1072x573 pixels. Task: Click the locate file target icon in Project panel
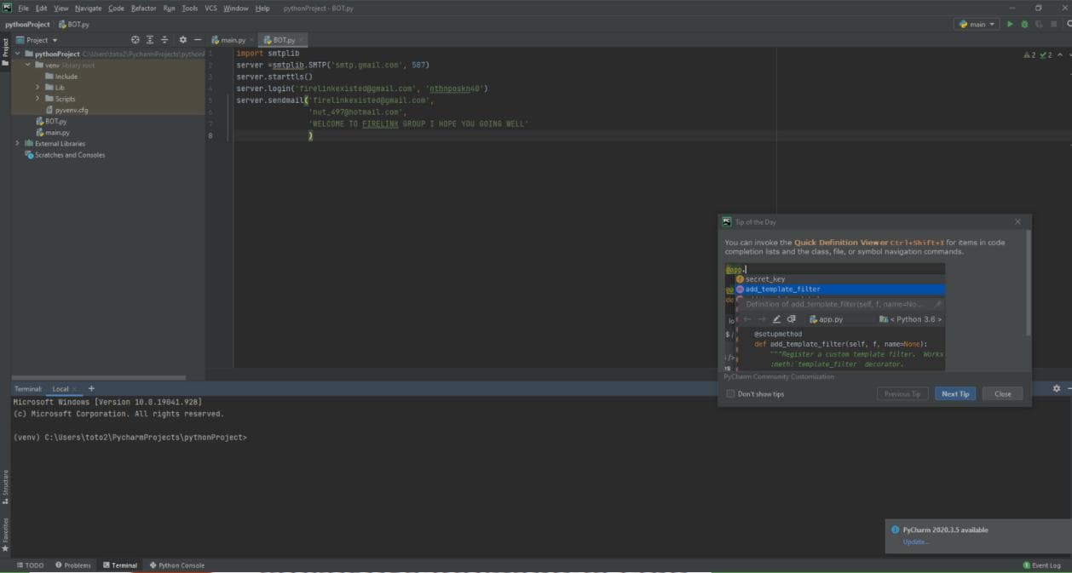click(x=135, y=40)
